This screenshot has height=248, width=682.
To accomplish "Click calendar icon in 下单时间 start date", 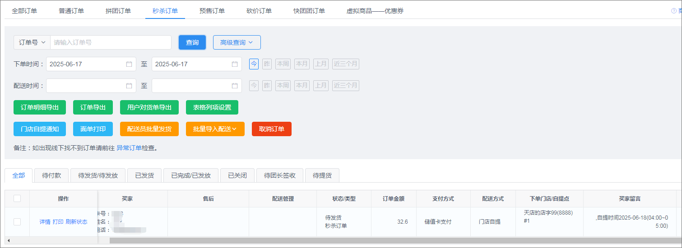I will click(x=129, y=64).
